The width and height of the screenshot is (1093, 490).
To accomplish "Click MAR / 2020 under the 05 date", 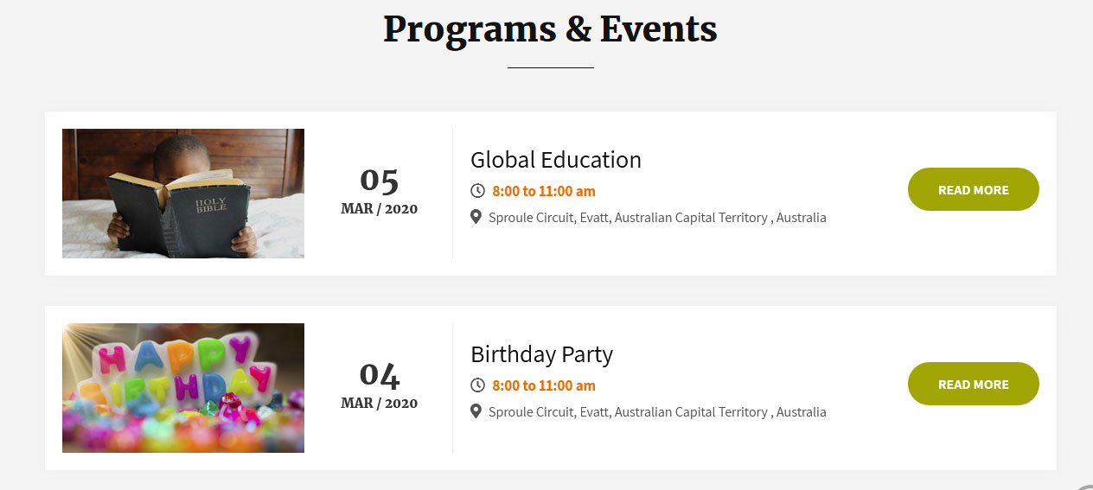I will [379, 208].
